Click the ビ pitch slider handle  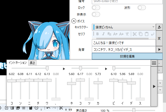[x=114, y=80]
